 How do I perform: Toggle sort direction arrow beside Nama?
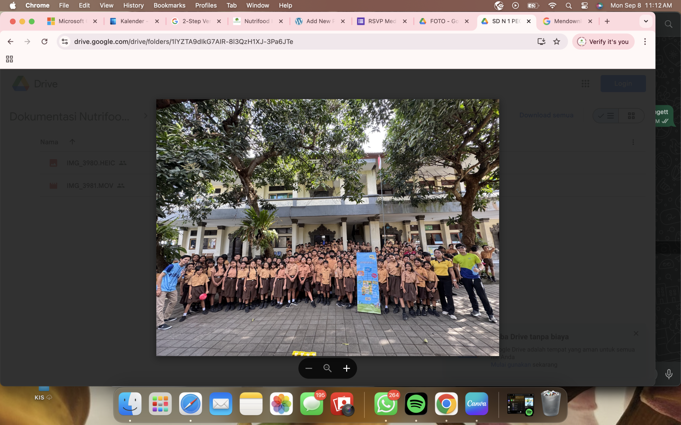(72, 142)
